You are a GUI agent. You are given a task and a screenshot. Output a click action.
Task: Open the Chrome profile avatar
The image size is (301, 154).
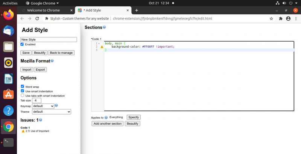point(288,18)
